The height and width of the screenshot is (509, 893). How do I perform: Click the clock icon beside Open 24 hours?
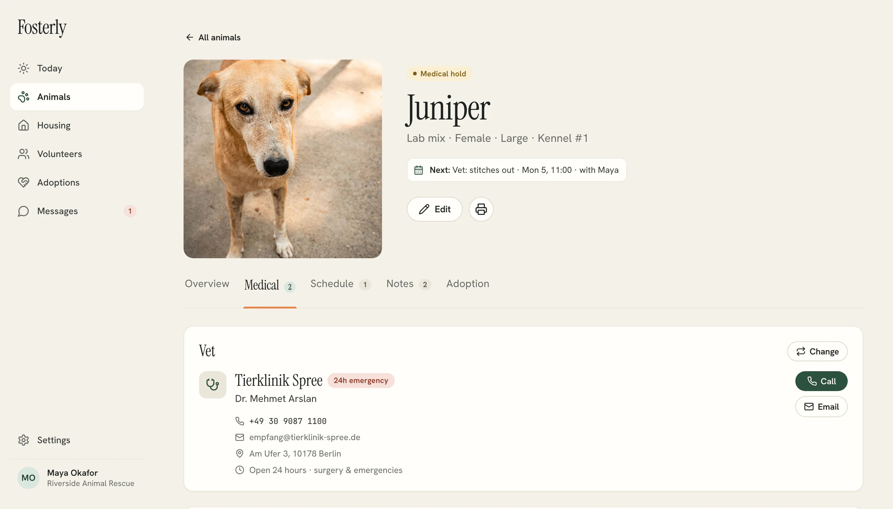240,470
